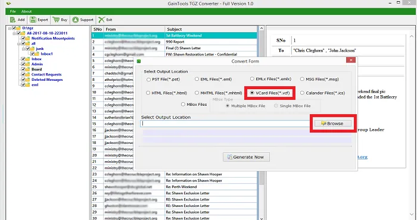Select EML Files(*.eml) radio option
Viewport: 417px width, 220px height.
[197, 79]
